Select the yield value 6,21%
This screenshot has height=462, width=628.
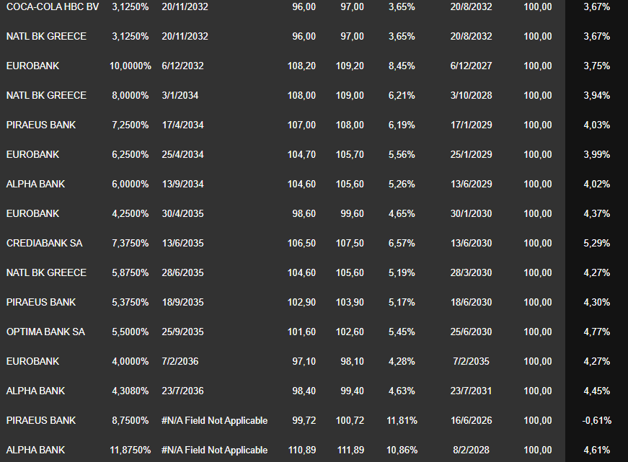click(402, 95)
